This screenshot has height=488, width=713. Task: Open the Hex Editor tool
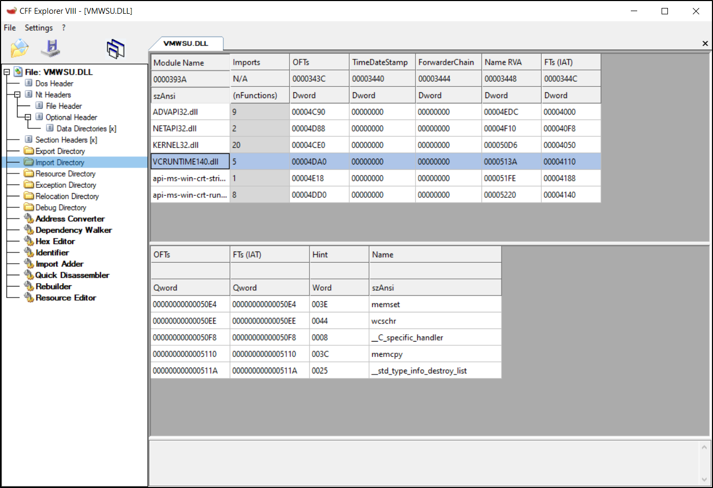[55, 241]
